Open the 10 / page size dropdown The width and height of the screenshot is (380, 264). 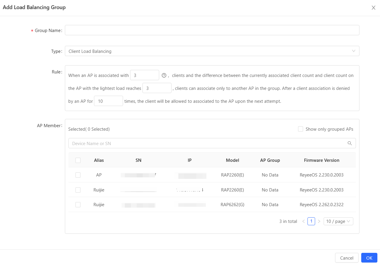[338, 221]
